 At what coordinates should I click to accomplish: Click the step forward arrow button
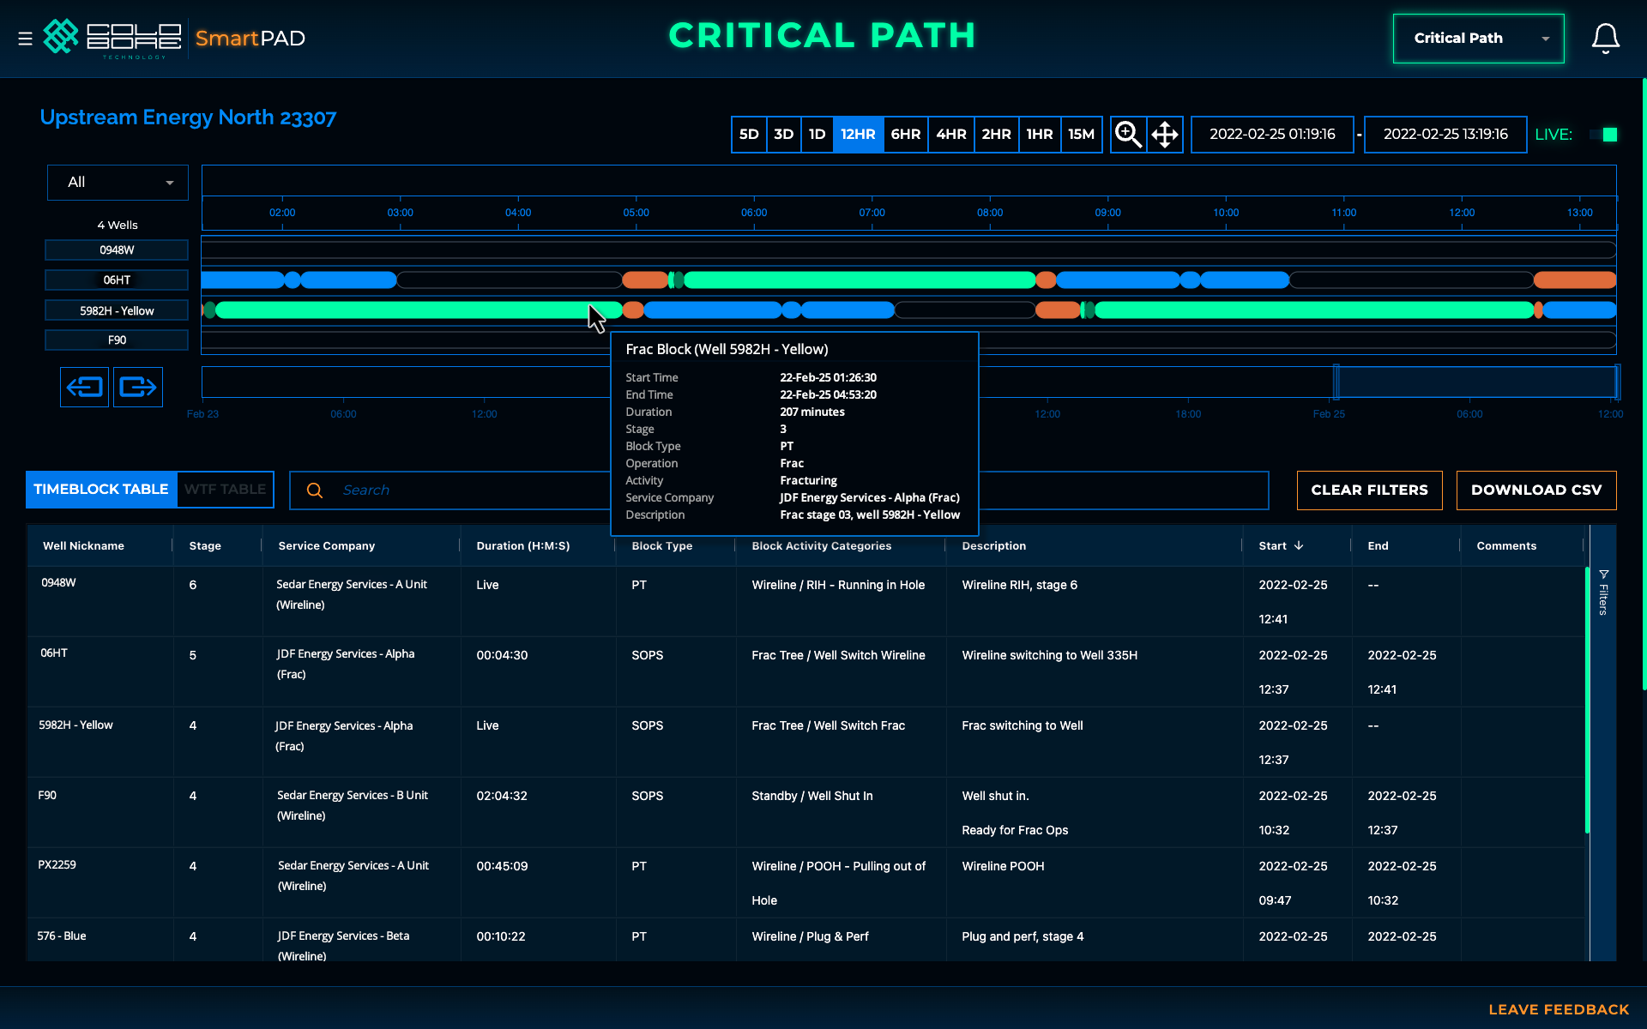tap(138, 387)
